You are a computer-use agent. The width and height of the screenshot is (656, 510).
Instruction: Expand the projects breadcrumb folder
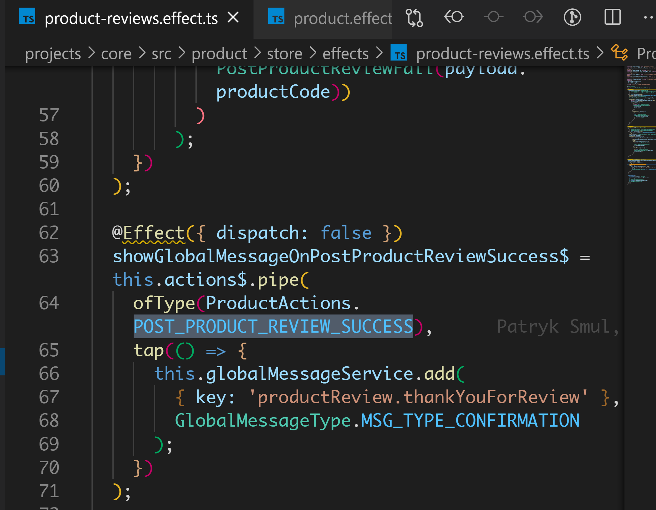(53, 54)
